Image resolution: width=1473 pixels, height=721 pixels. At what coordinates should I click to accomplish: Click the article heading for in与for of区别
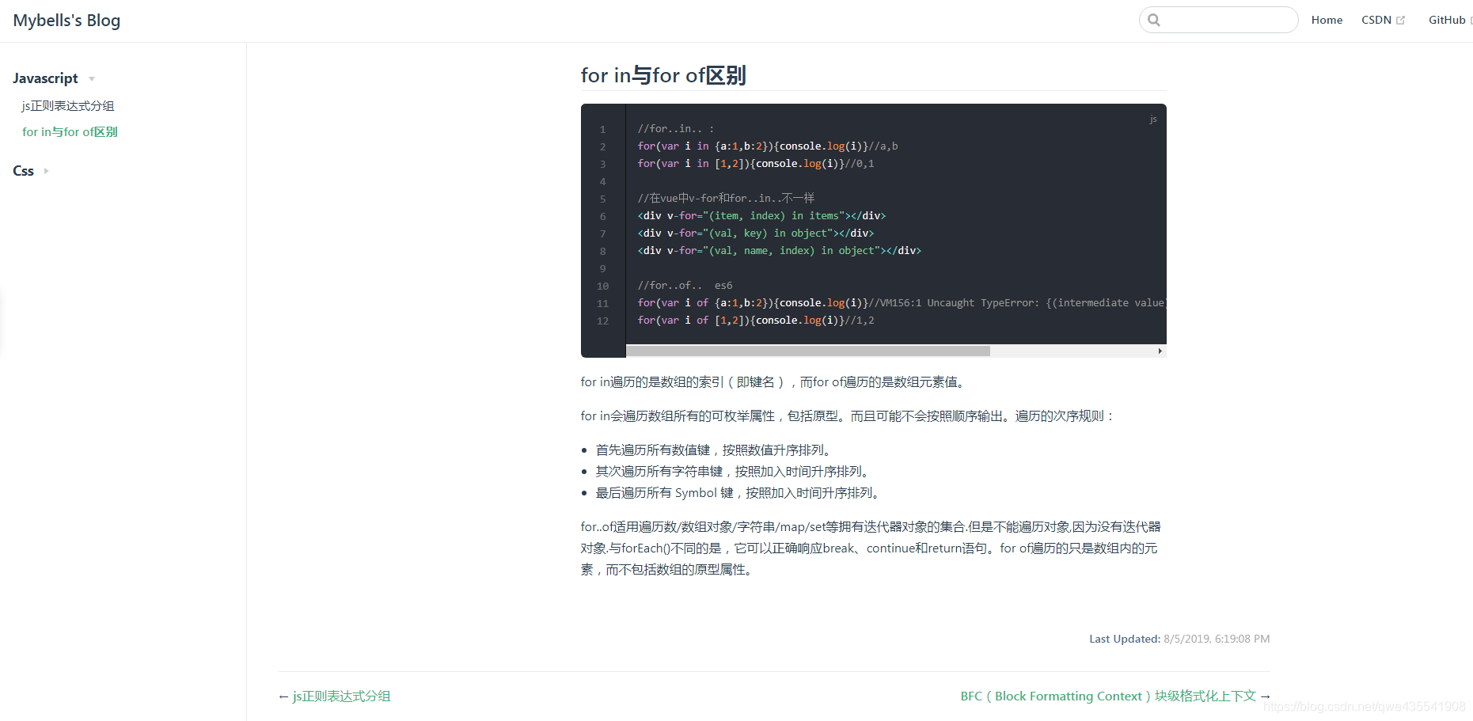click(663, 75)
